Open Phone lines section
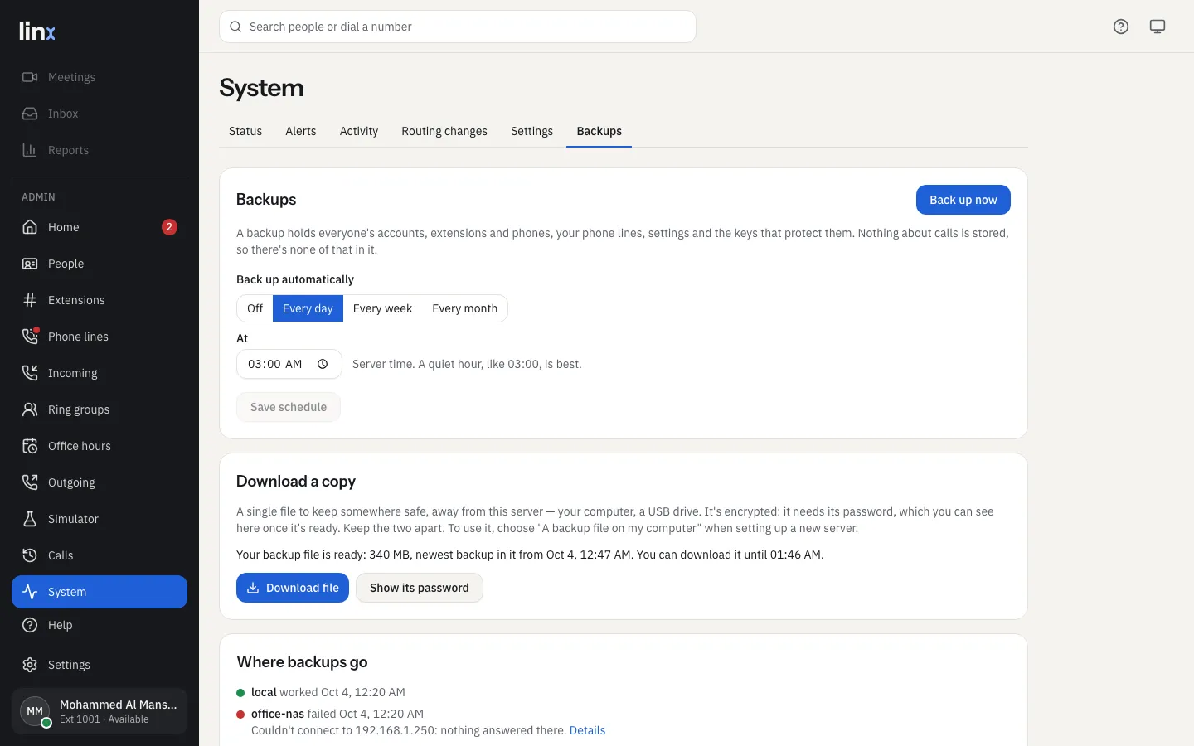 pyautogui.click(x=99, y=337)
